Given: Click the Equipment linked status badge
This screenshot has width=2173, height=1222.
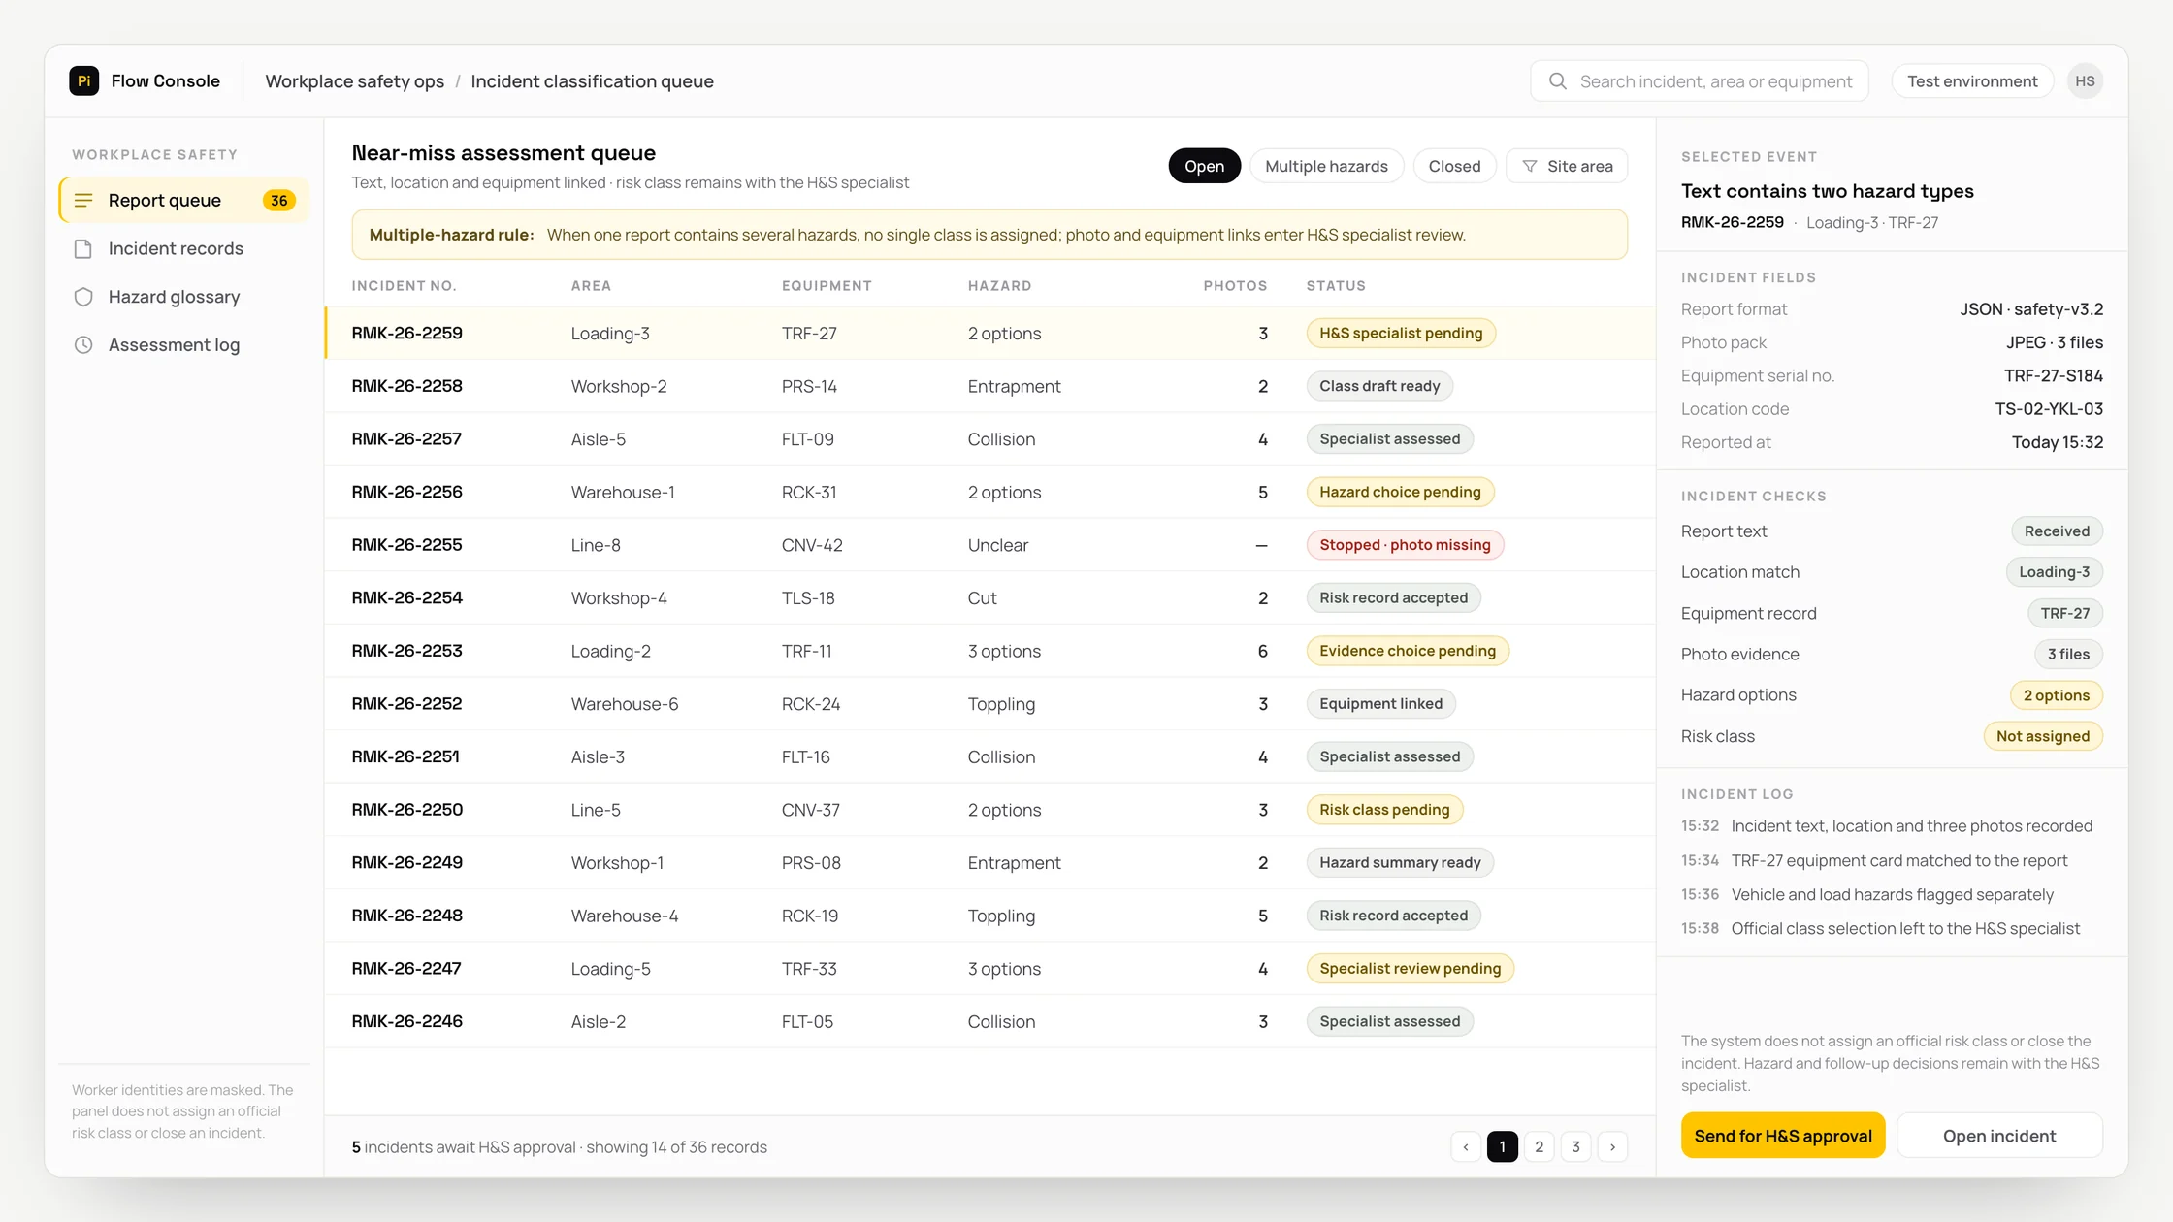Looking at the screenshot, I should coord(1380,703).
